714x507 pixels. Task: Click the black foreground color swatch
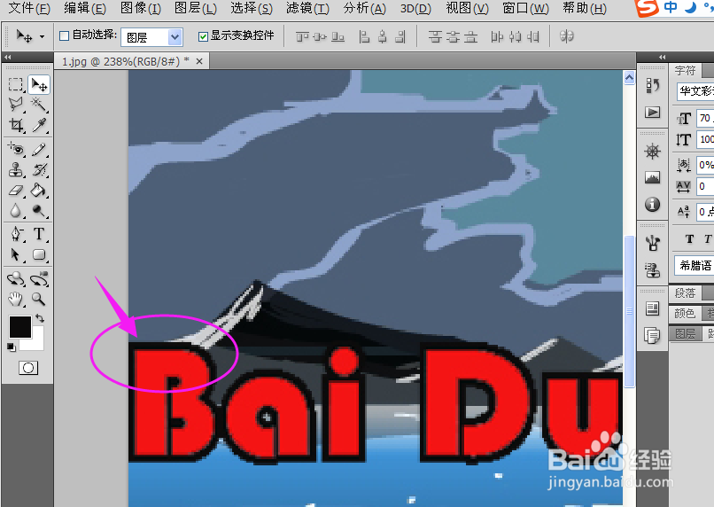pos(20,326)
